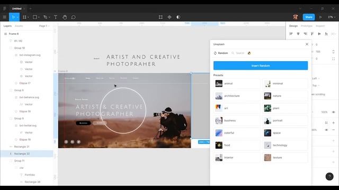
Task: Toggle fill visibility eye icon
Action: (326, 130)
